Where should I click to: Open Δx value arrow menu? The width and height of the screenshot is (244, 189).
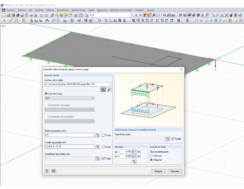135,152
